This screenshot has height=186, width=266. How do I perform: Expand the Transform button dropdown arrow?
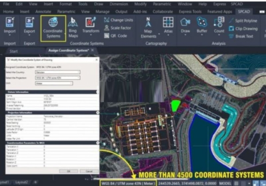(x=91, y=35)
